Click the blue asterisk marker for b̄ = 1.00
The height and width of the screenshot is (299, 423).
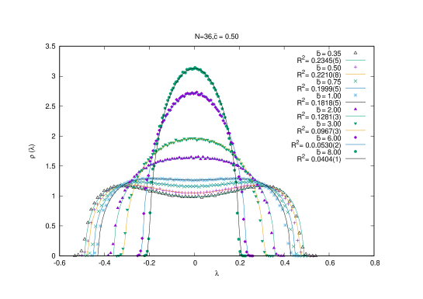click(x=355, y=96)
